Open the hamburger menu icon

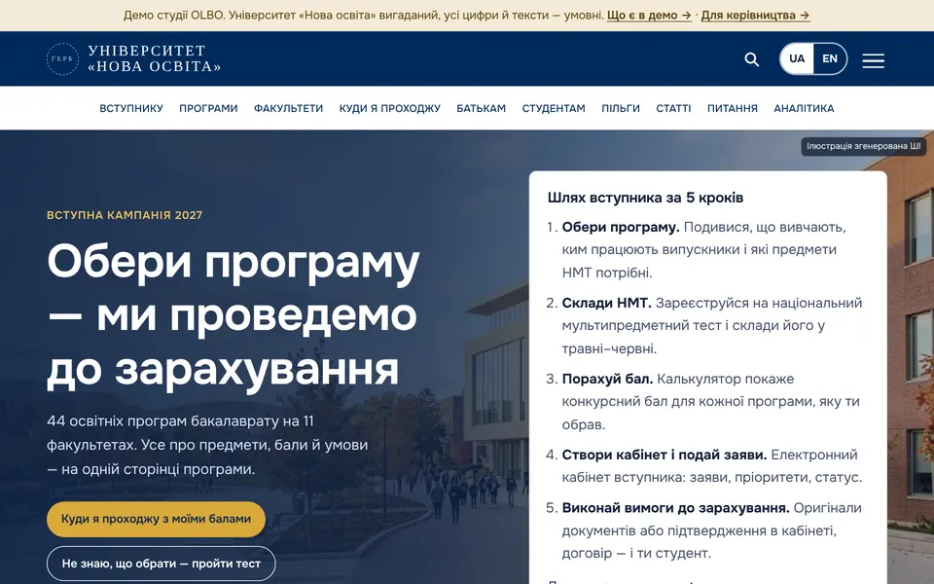[874, 60]
